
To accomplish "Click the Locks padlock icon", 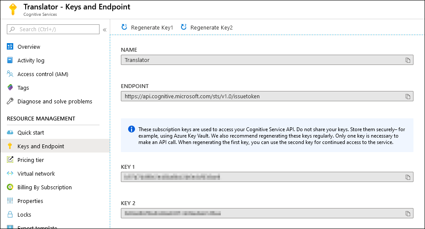I will 10,214.
